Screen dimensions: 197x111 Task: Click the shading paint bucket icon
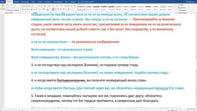click(x=68, y=10)
